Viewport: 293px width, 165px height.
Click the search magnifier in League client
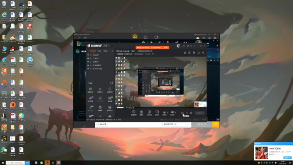pos(218,60)
